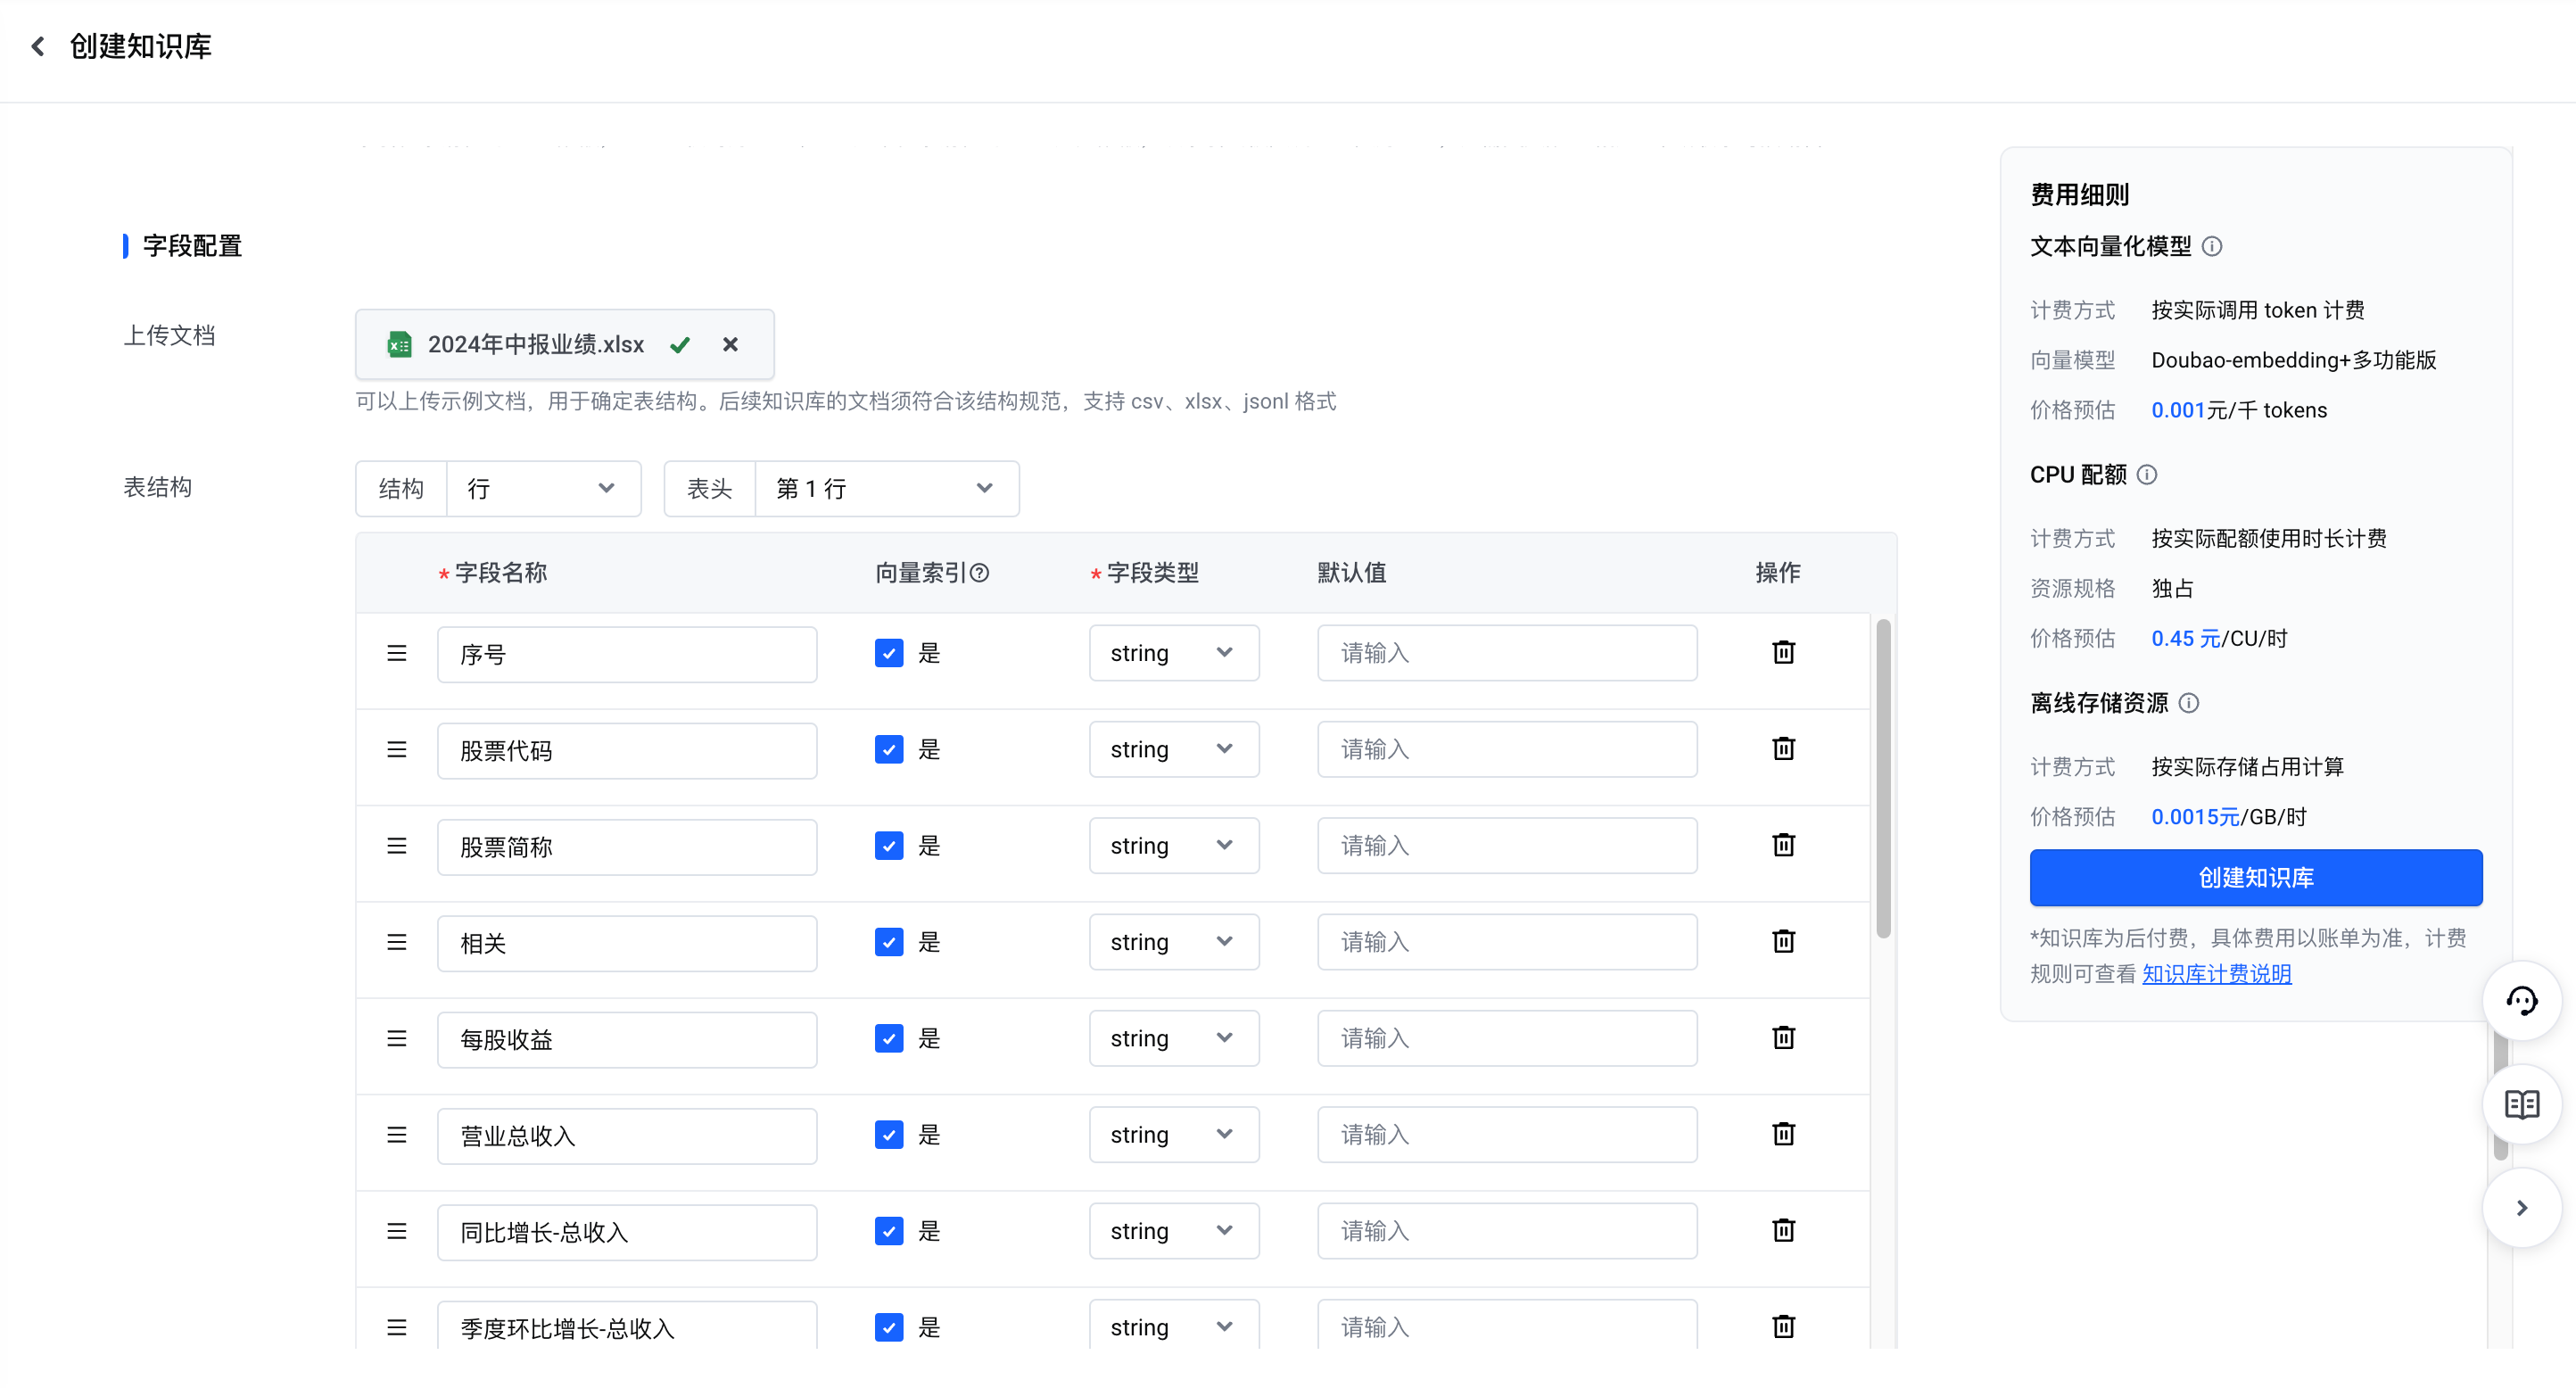Click the 序号 field name input
This screenshot has height=1388, width=2576.
pos(627,654)
